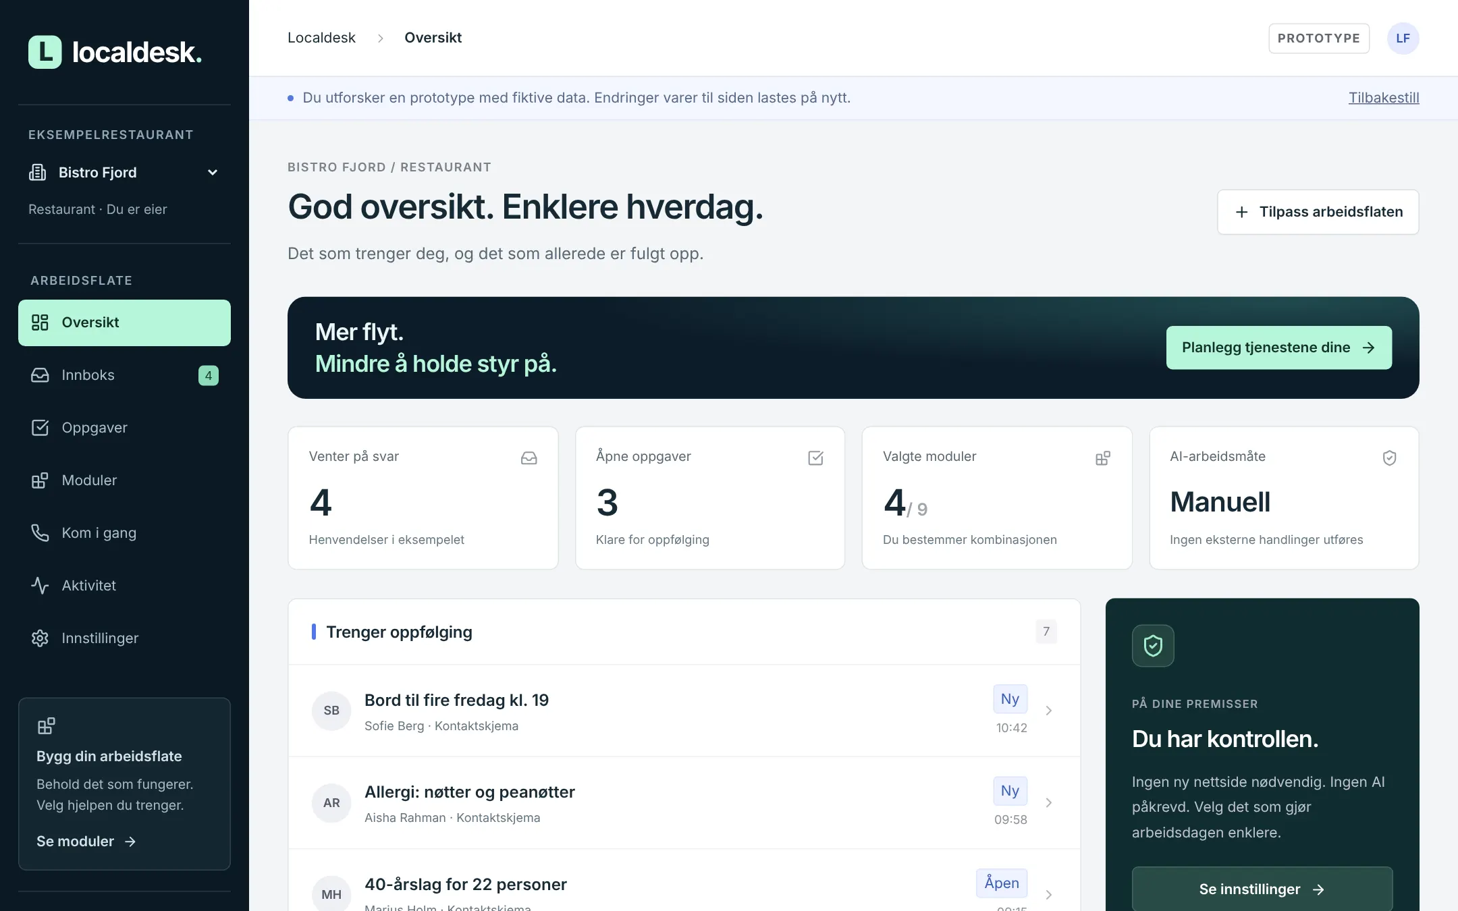This screenshot has height=911, width=1458.
Task: Open Allergi: nøtter og peanøtter
Action: tap(684, 803)
